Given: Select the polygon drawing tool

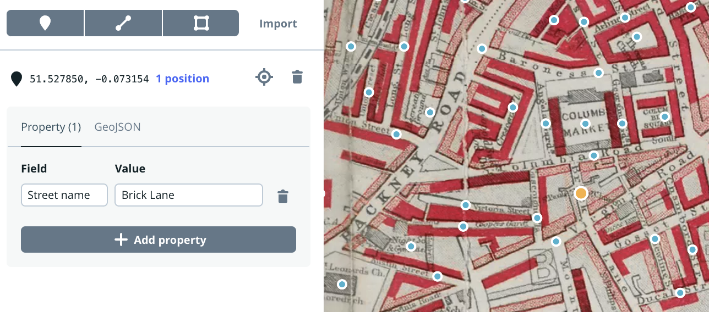Looking at the screenshot, I should point(201,23).
